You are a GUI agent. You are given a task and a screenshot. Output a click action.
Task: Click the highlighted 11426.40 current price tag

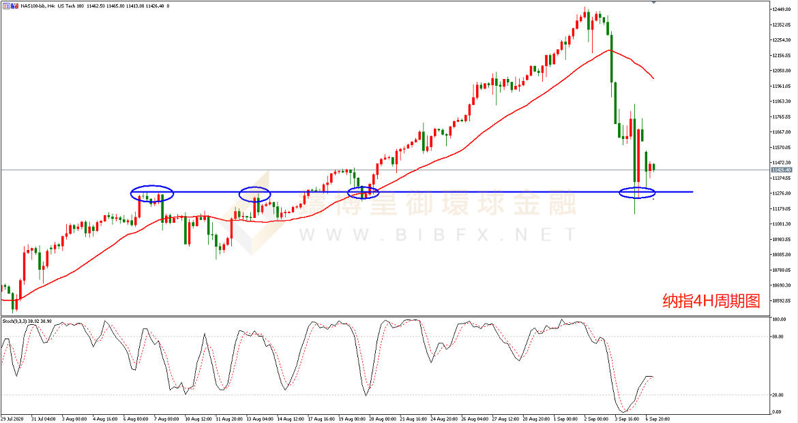point(780,170)
